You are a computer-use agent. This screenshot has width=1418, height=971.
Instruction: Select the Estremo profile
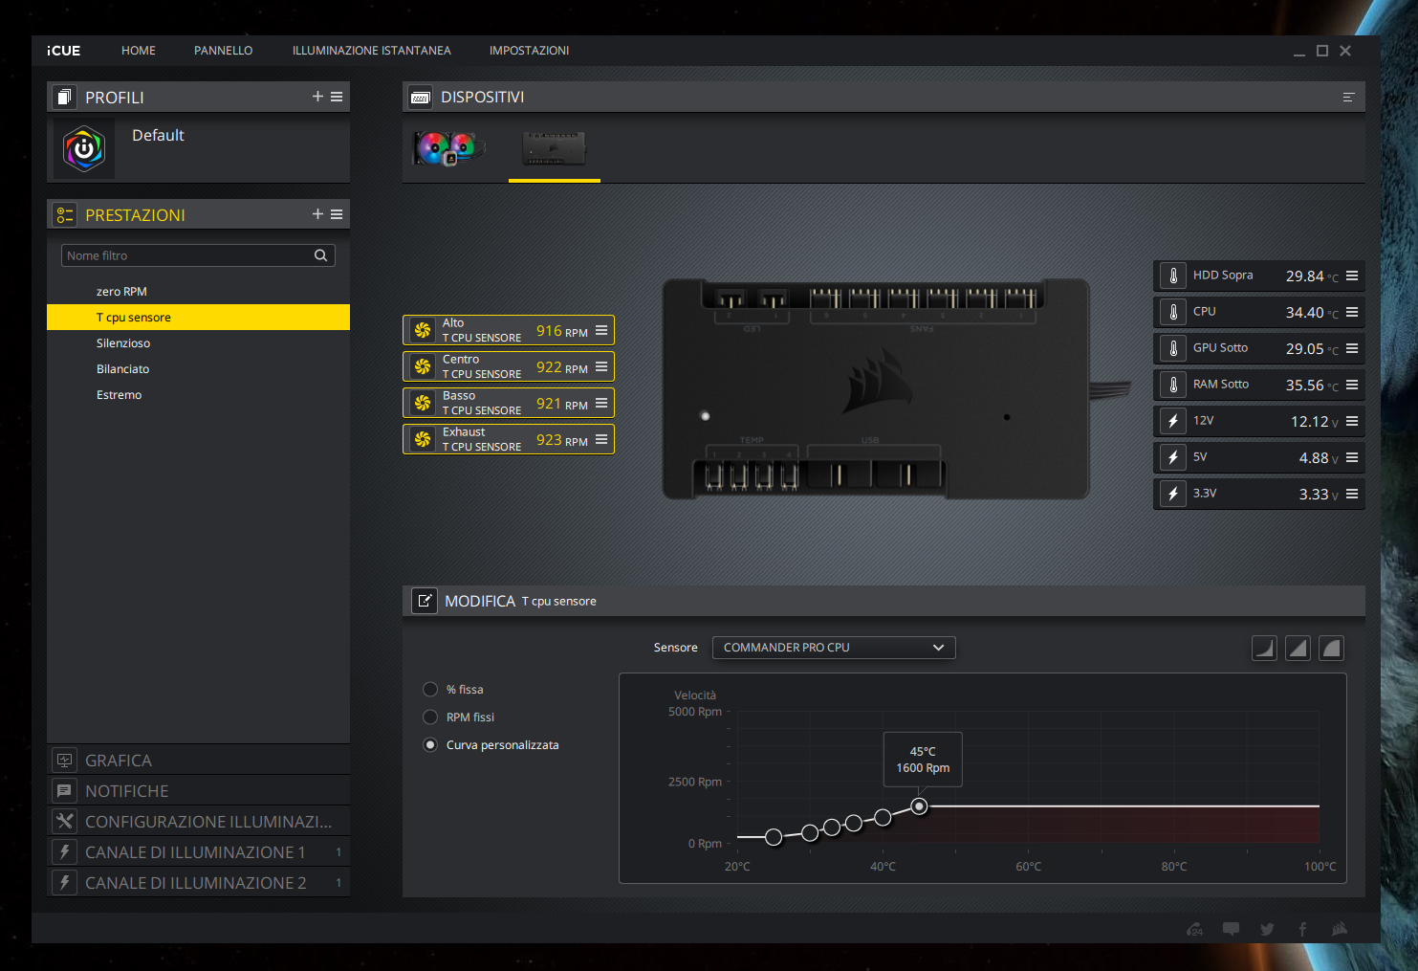(198, 395)
